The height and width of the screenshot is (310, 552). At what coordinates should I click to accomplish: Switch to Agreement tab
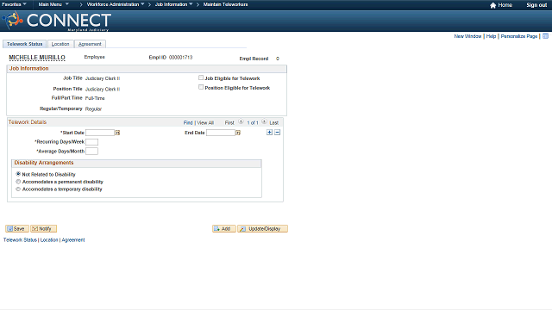90,44
